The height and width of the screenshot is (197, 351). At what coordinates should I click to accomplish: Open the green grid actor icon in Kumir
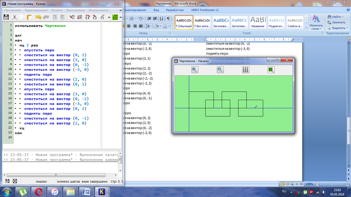pyautogui.click(x=115, y=17)
